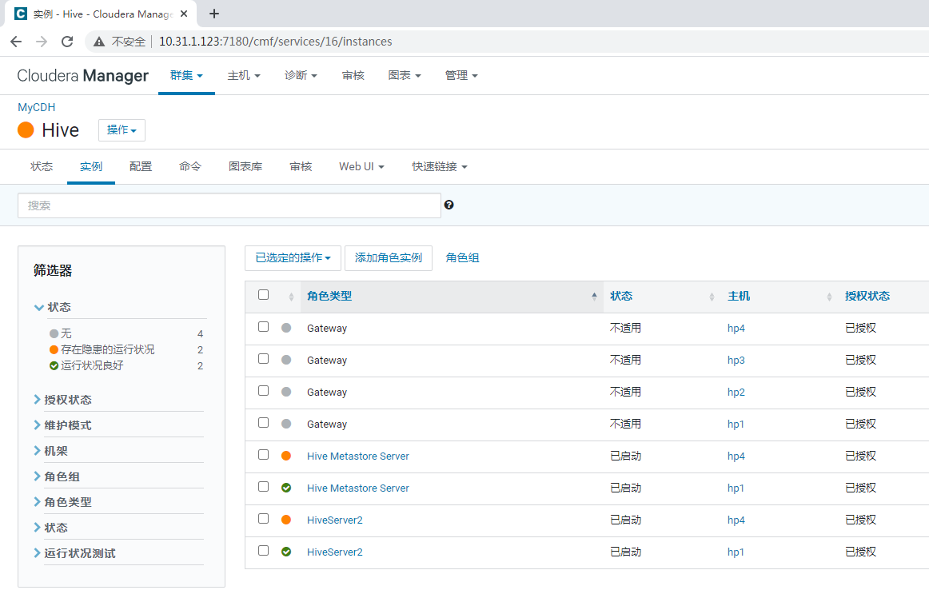Image resolution: width=929 pixels, height=590 pixels.
Task: Open the 管理 dropdown menu
Action: [x=461, y=75]
